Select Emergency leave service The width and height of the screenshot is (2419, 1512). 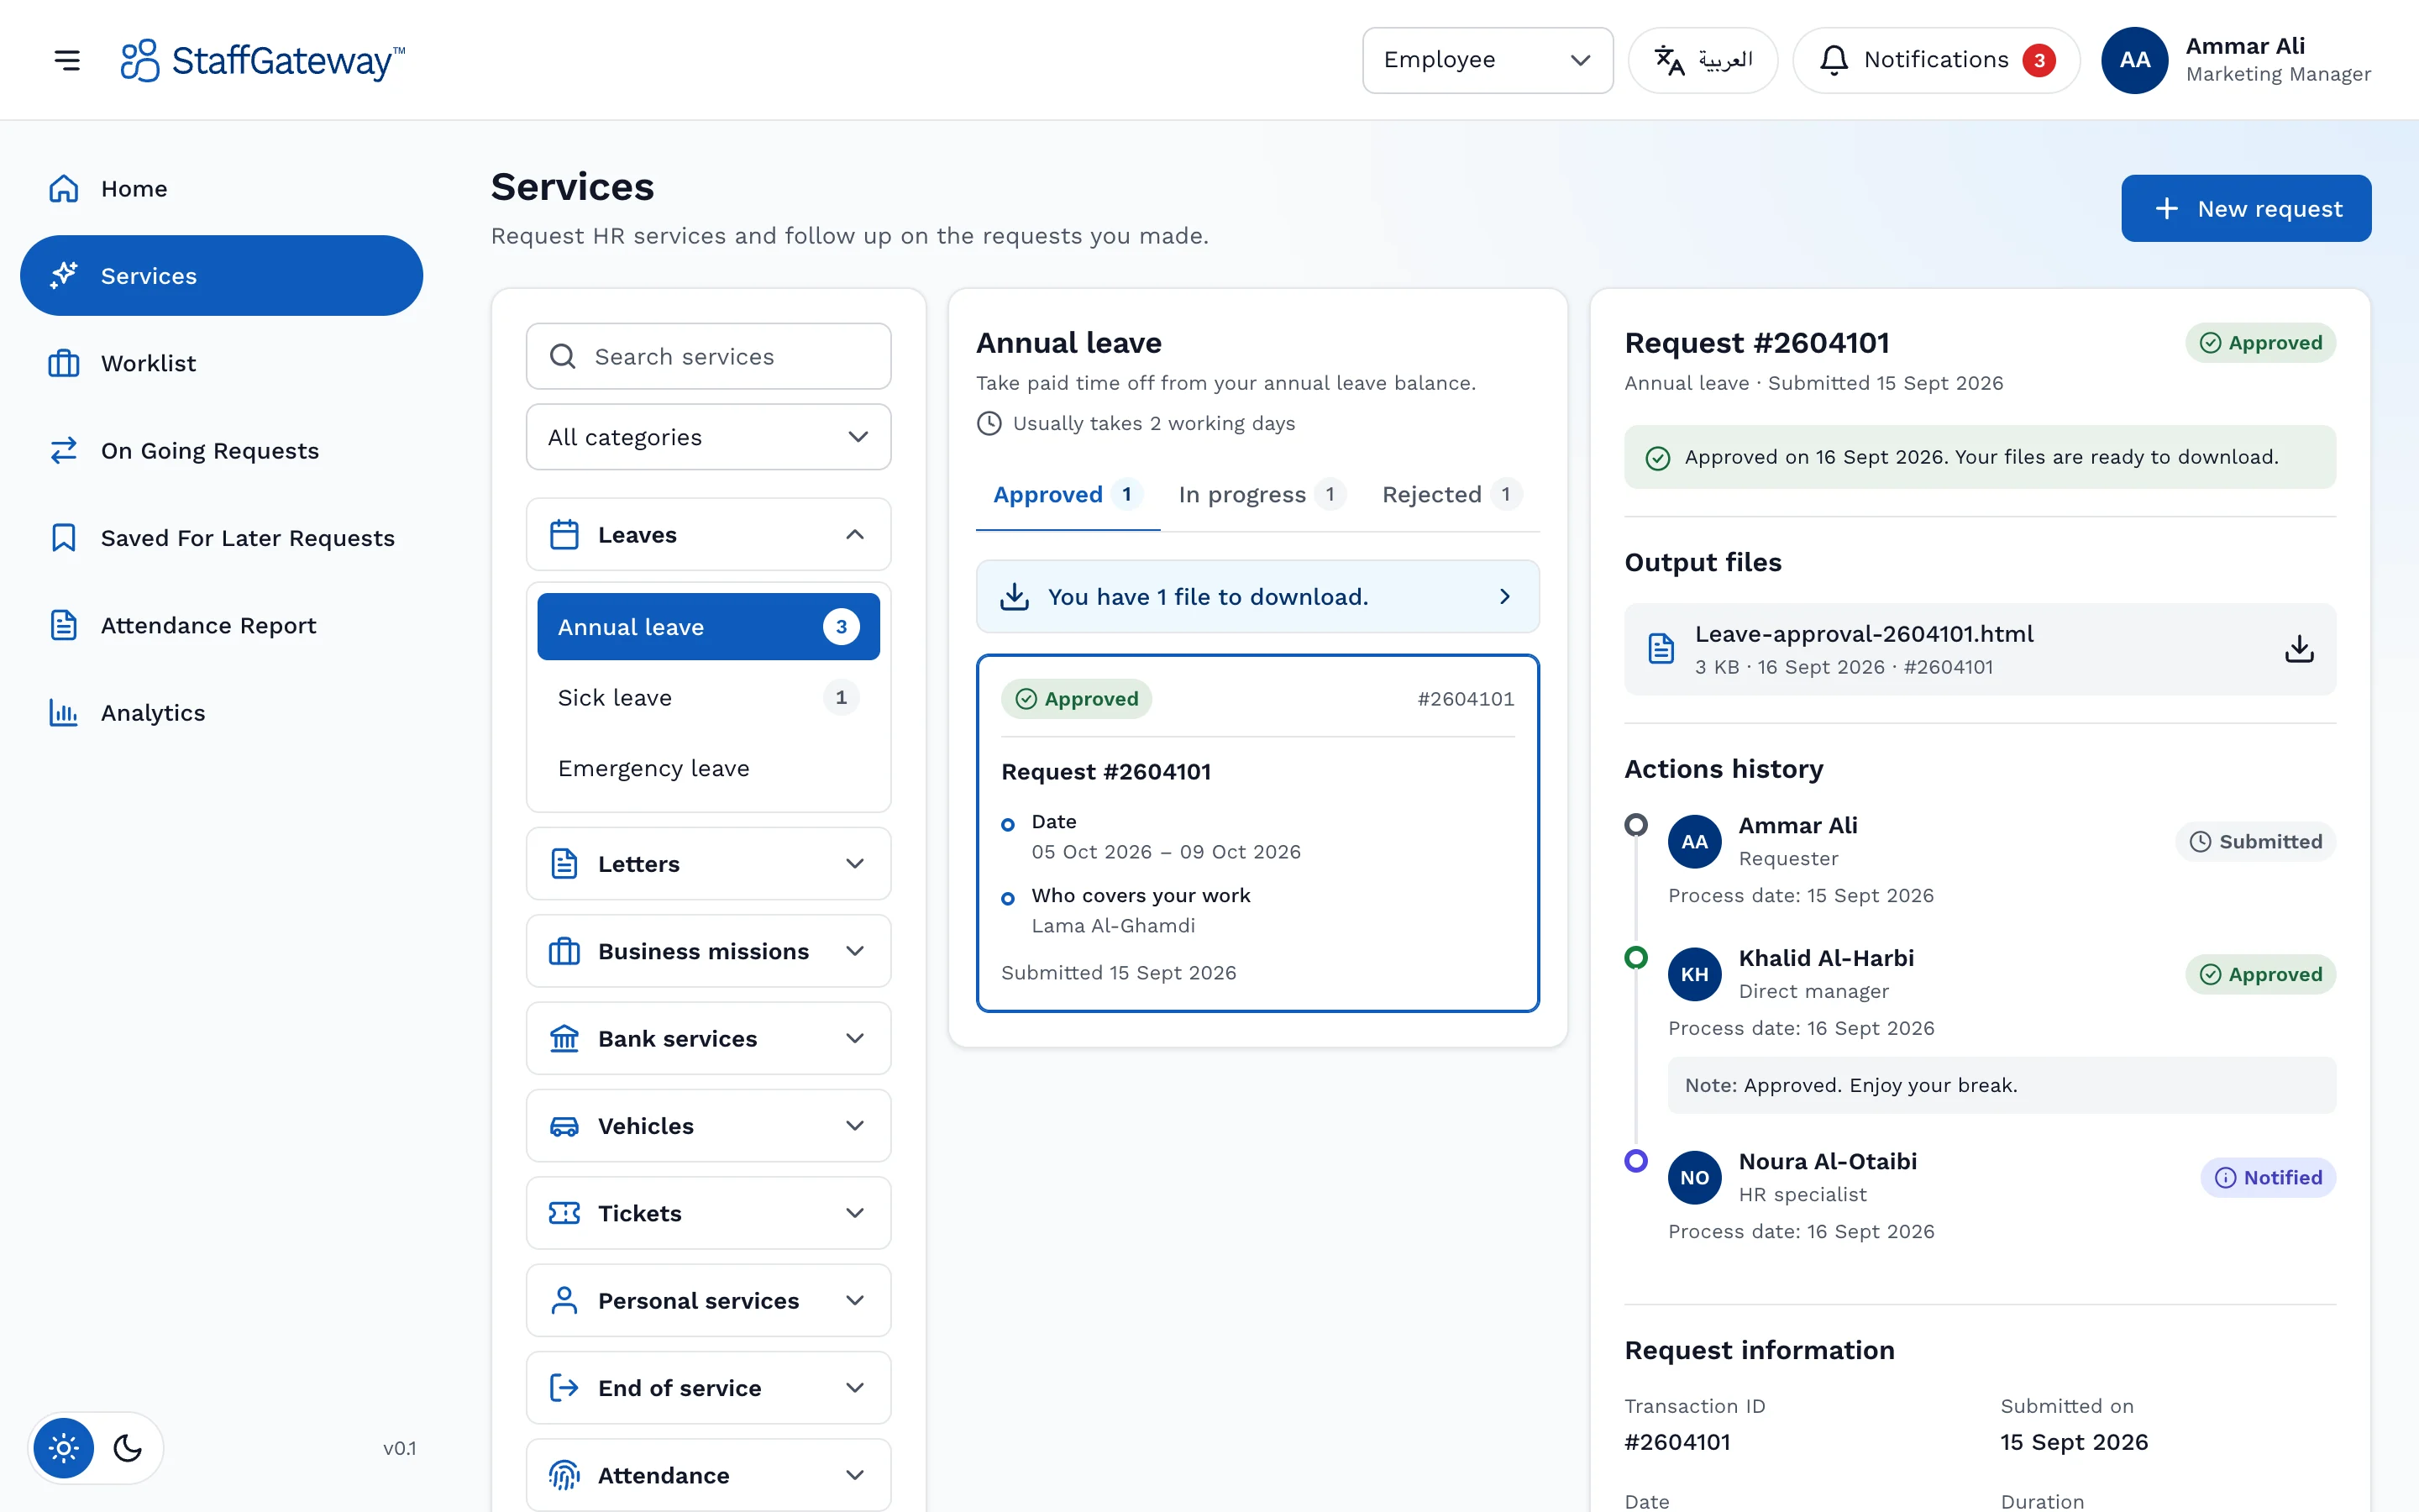[x=708, y=768]
